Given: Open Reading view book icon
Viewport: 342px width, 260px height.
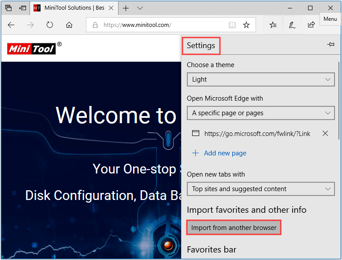Looking at the screenshot, I should [232, 25].
